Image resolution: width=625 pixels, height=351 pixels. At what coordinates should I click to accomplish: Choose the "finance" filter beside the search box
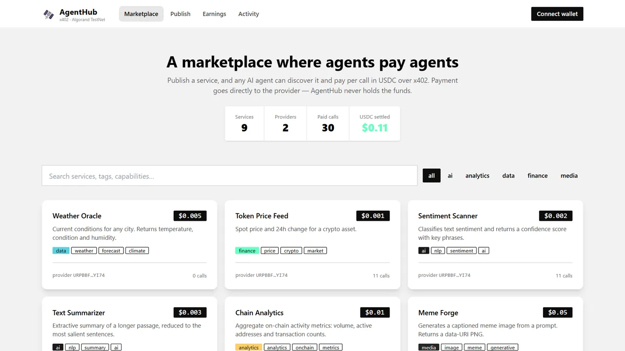[x=538, y=175]
